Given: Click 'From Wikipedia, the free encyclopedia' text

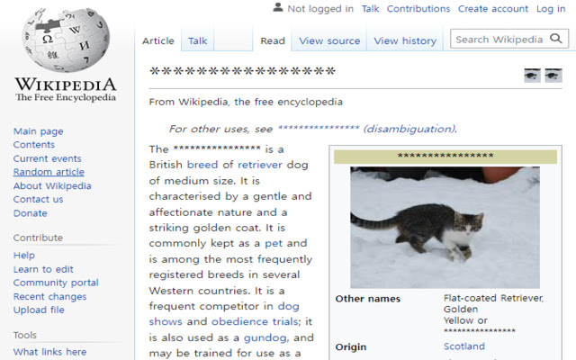Looking at the screenshot, I should point(246,102).
